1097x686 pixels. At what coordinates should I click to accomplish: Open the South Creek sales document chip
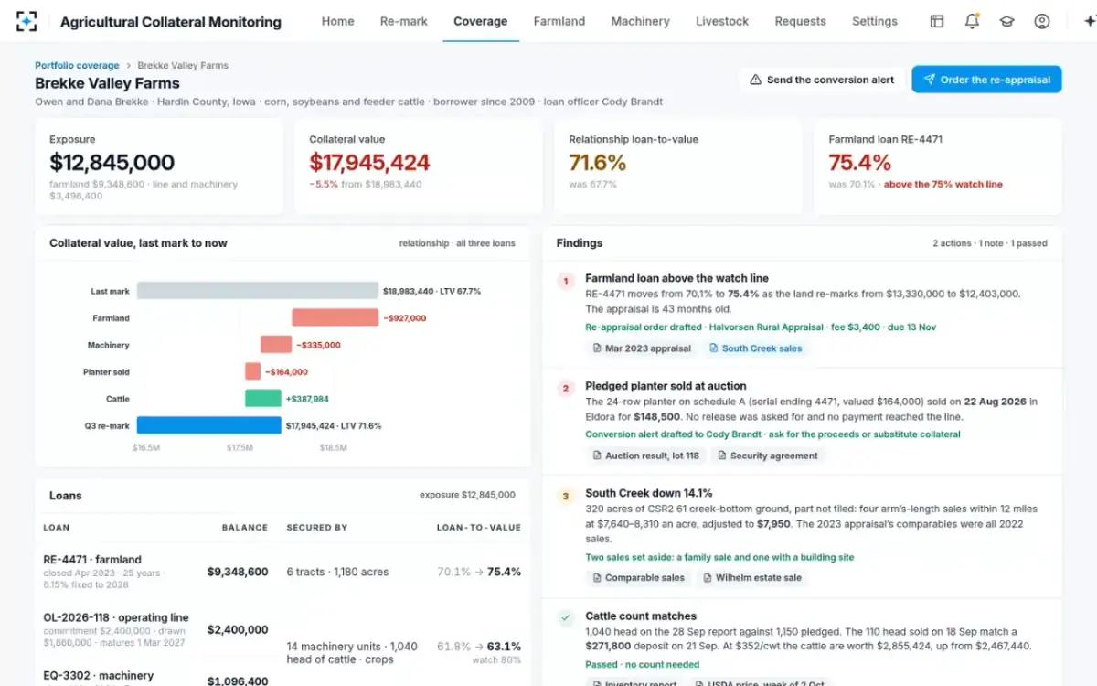pyautogui.click(x=755, y=348)
